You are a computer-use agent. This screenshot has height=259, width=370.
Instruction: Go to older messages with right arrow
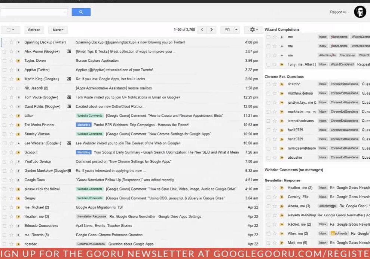(x=211, y=30)
